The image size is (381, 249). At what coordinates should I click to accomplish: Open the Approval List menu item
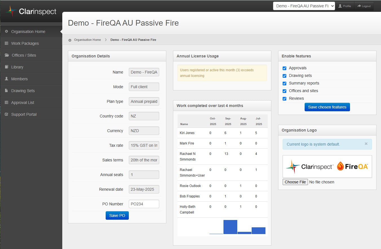[x=23, y=103]
